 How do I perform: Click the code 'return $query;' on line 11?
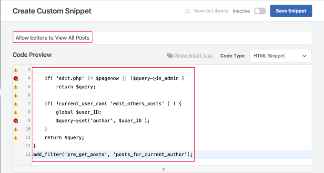pos(64,137)
